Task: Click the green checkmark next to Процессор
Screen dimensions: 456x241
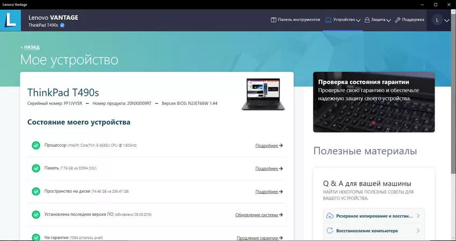Action: [36, 145]
